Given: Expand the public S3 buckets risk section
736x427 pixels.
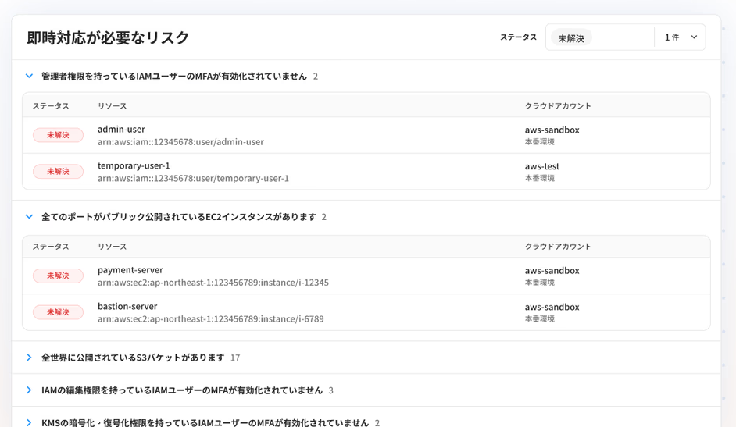Looking at the screenshot, I should [29, 358].
